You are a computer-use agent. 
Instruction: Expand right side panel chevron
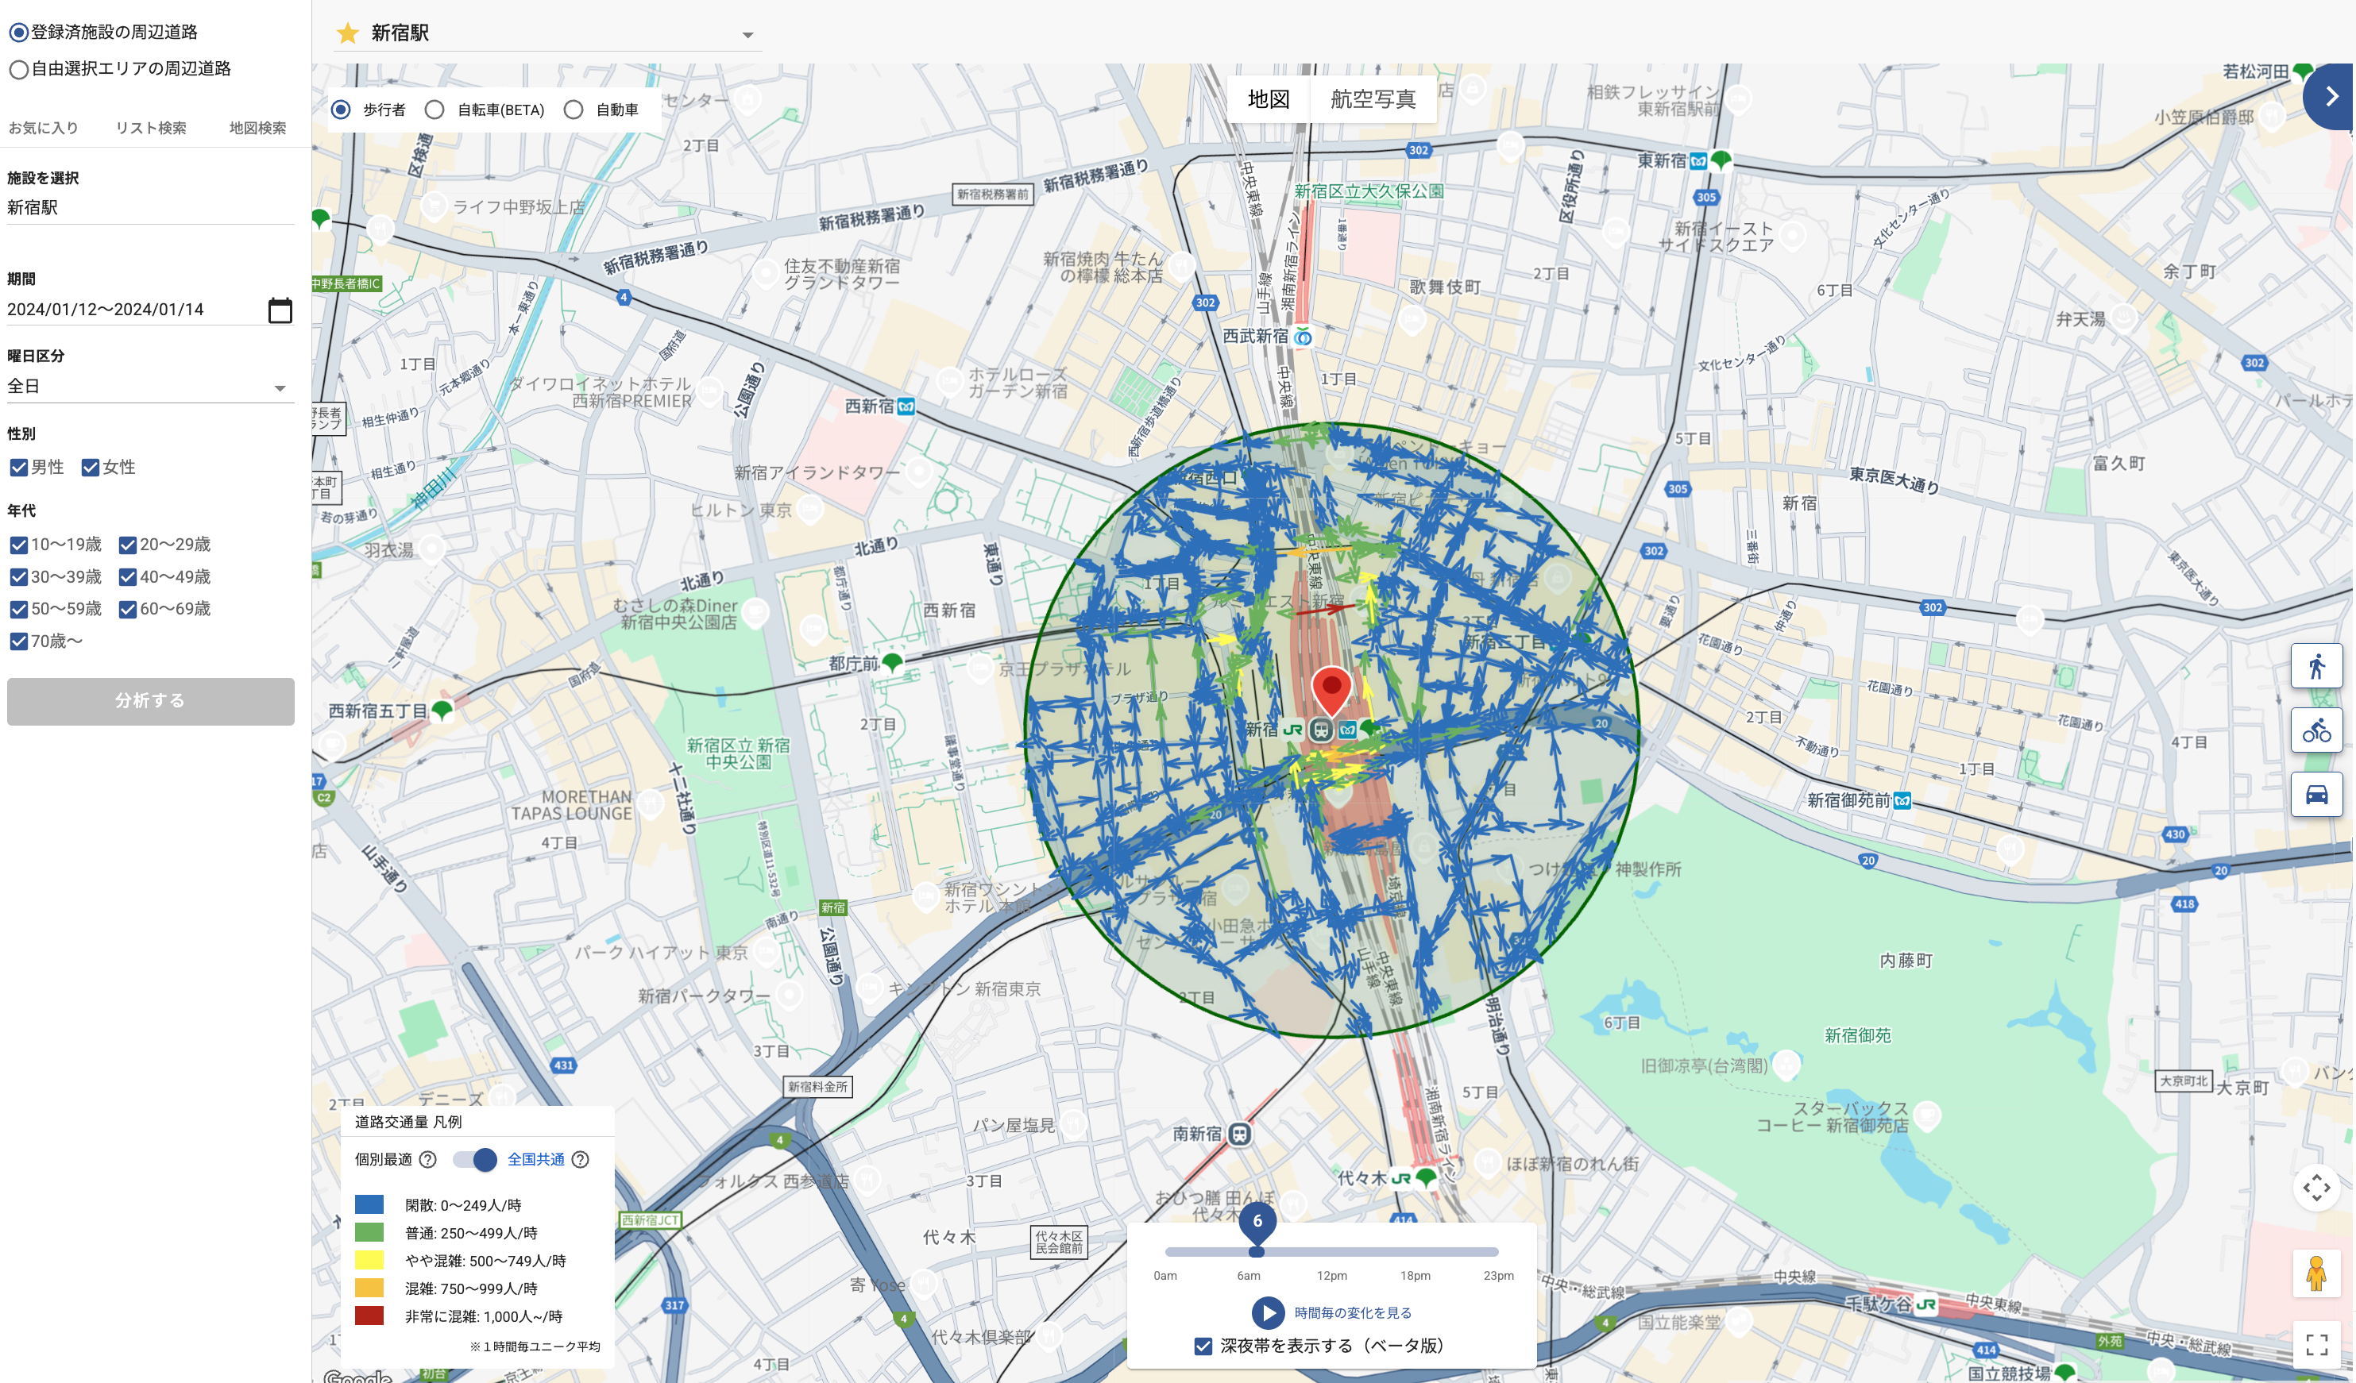tap(2331, 96)
